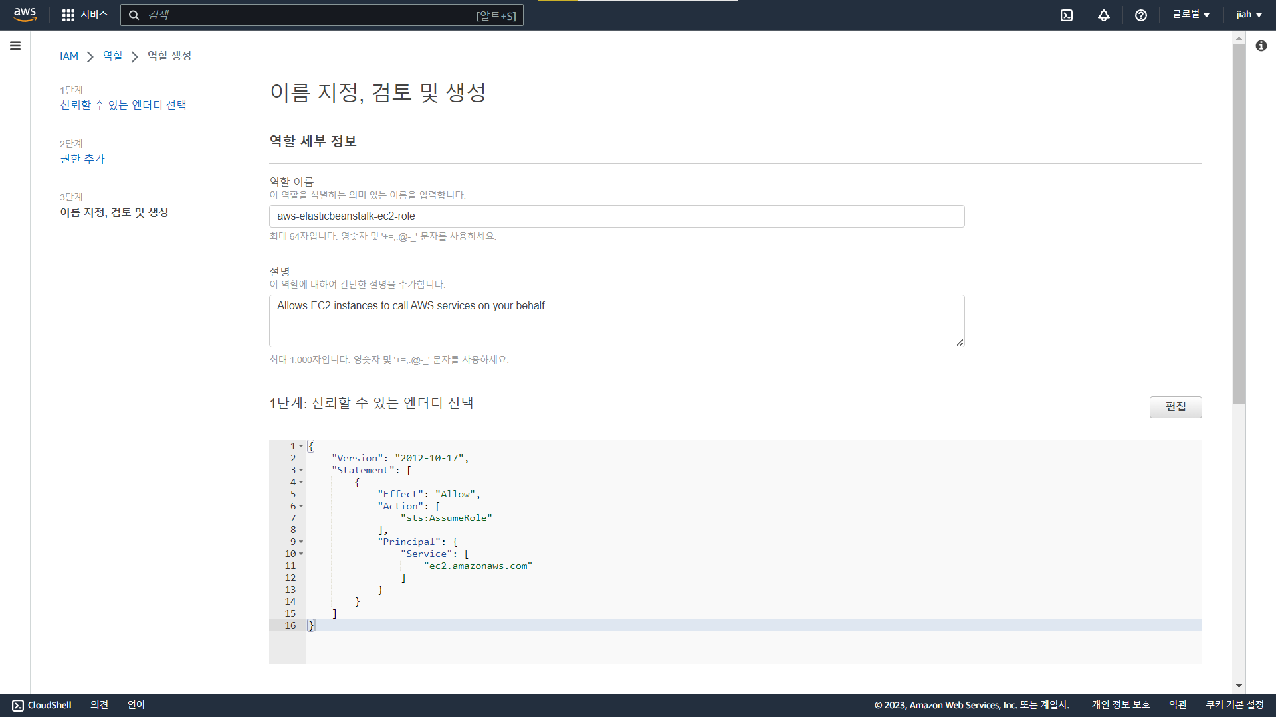Toggle the hamburger side navigation menu

click(15, 46)
